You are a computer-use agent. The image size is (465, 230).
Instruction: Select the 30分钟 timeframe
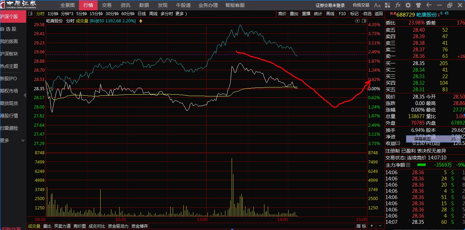(x=112, y=14)
